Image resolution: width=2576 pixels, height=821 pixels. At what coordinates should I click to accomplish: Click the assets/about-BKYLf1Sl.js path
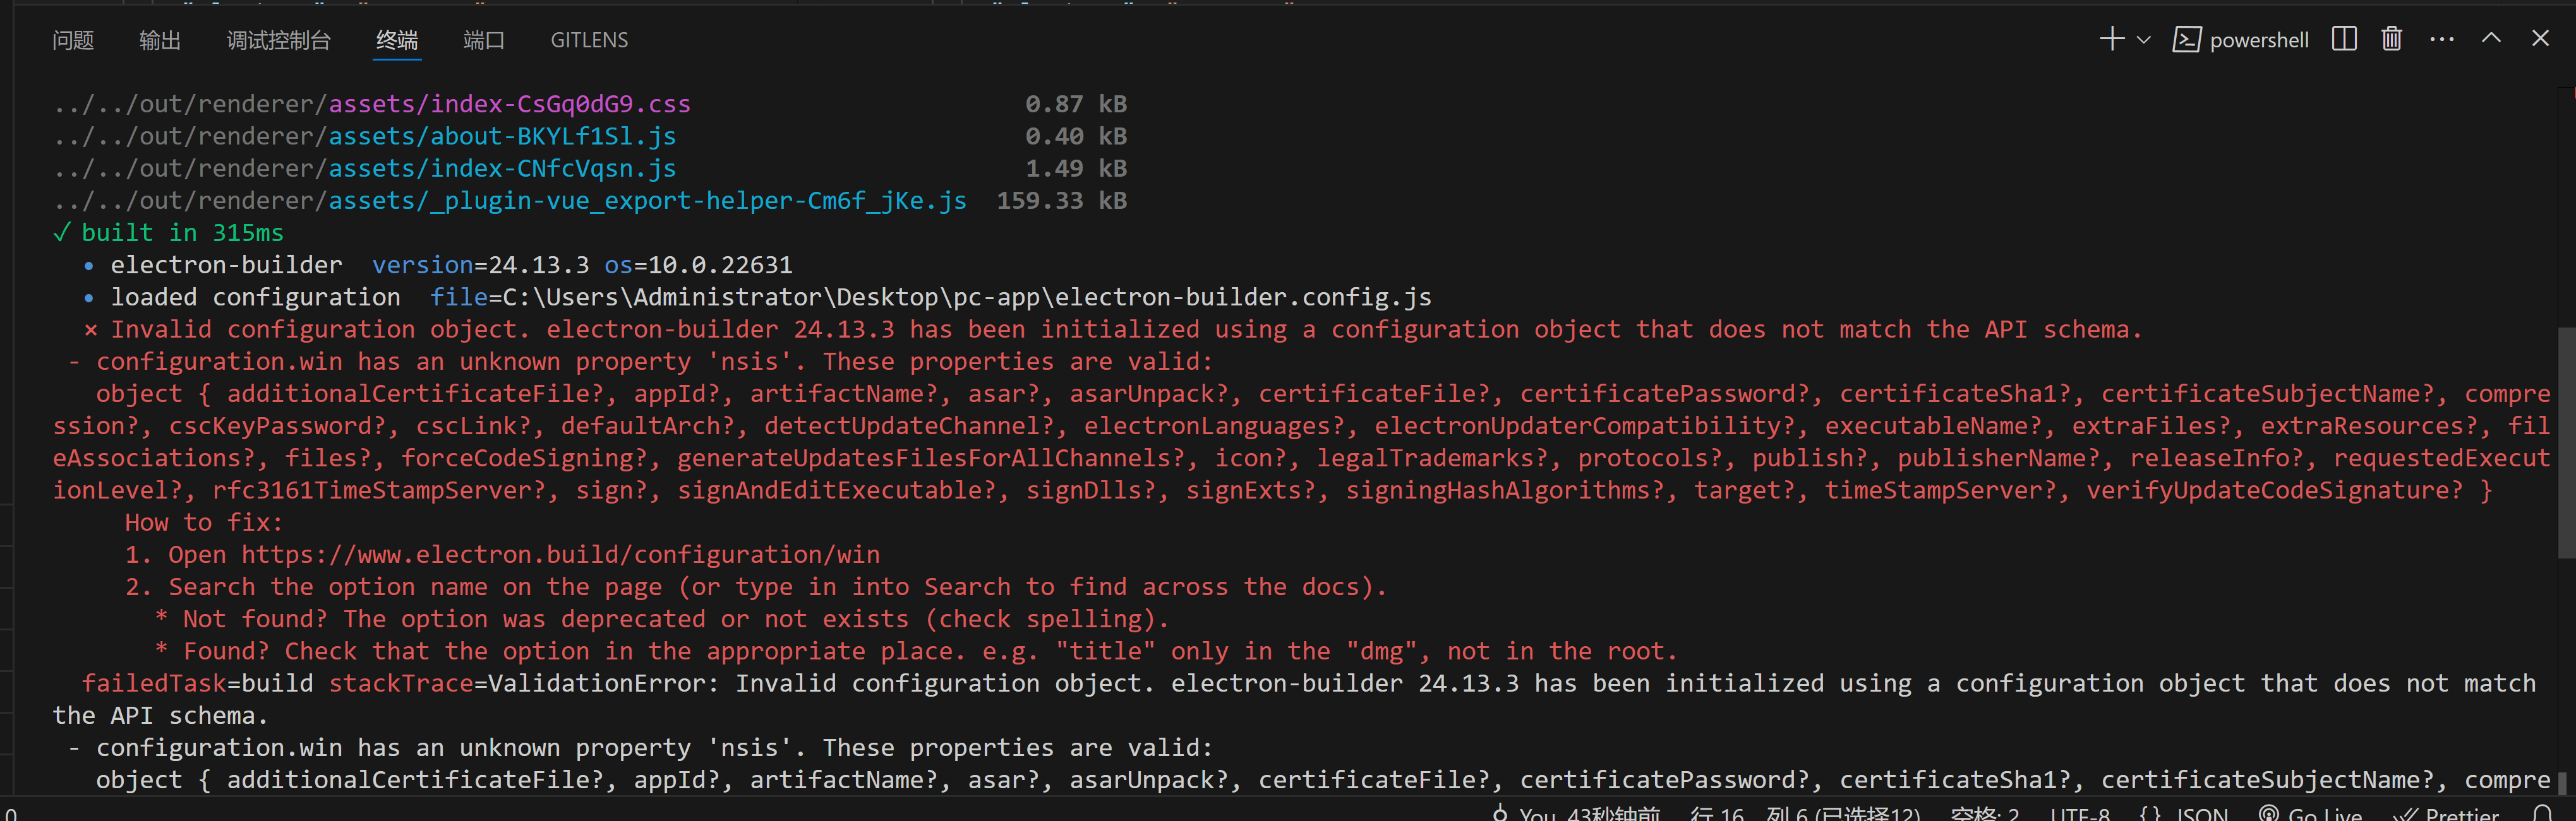click(x=502, y=136)
